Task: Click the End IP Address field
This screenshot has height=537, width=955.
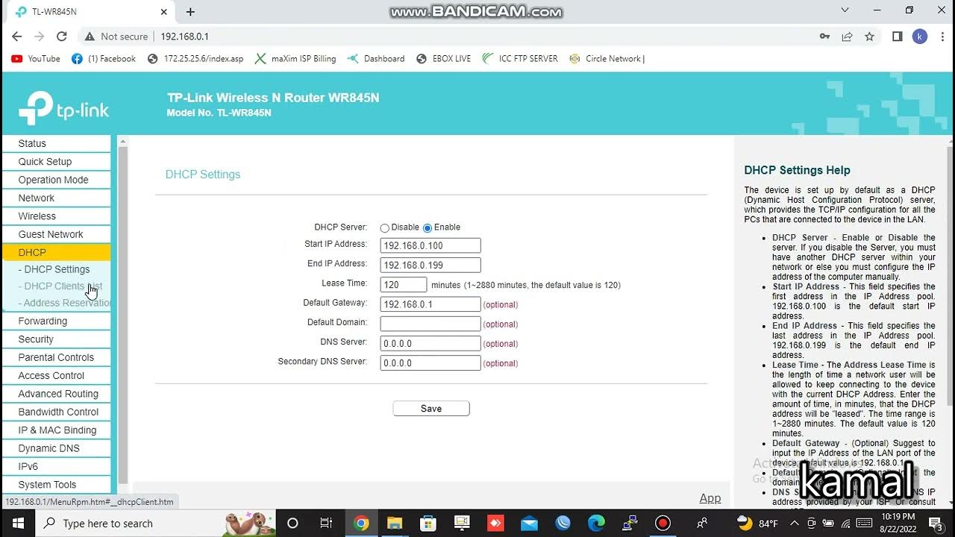Action: click(x=430, y=265)
